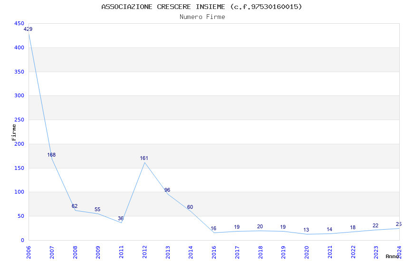Select the 16 data point label
This screenshot has width=404, height=261.
(213, 228)
